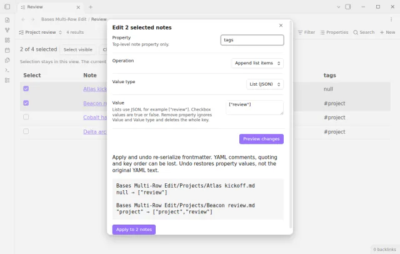
Task: Select the Review tab
Action: pos(50,7)
